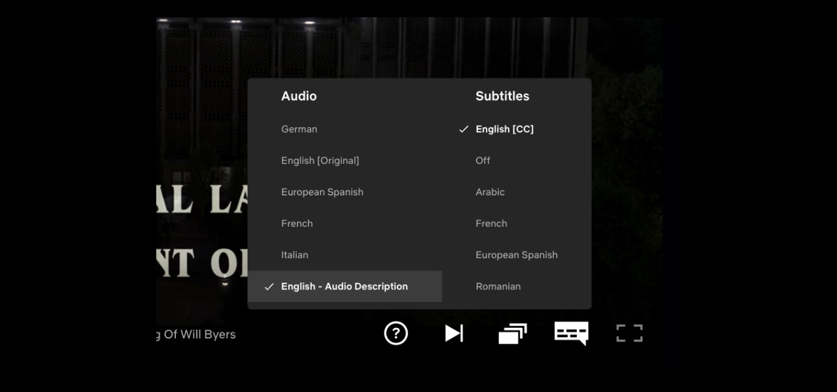Viewport: 837px width, 392px height.
Task: Enter fullscreen mode
Action: tap(629, 333)
